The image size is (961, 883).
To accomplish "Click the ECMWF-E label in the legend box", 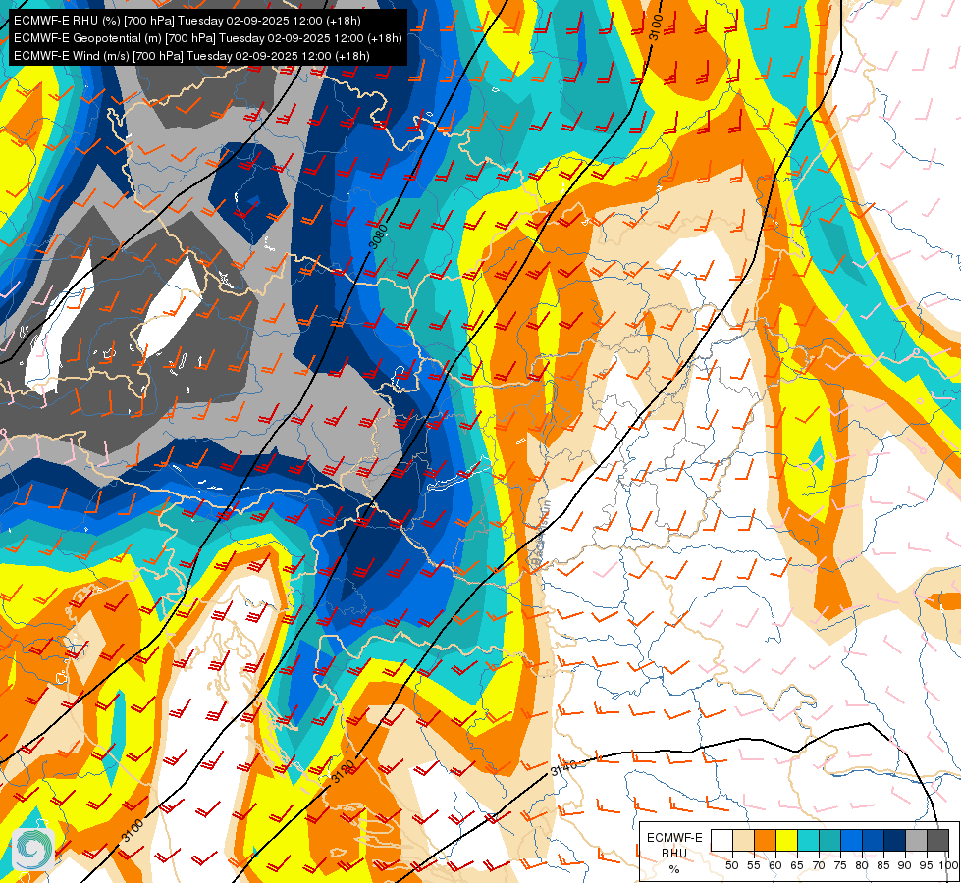I will point(674,838).
